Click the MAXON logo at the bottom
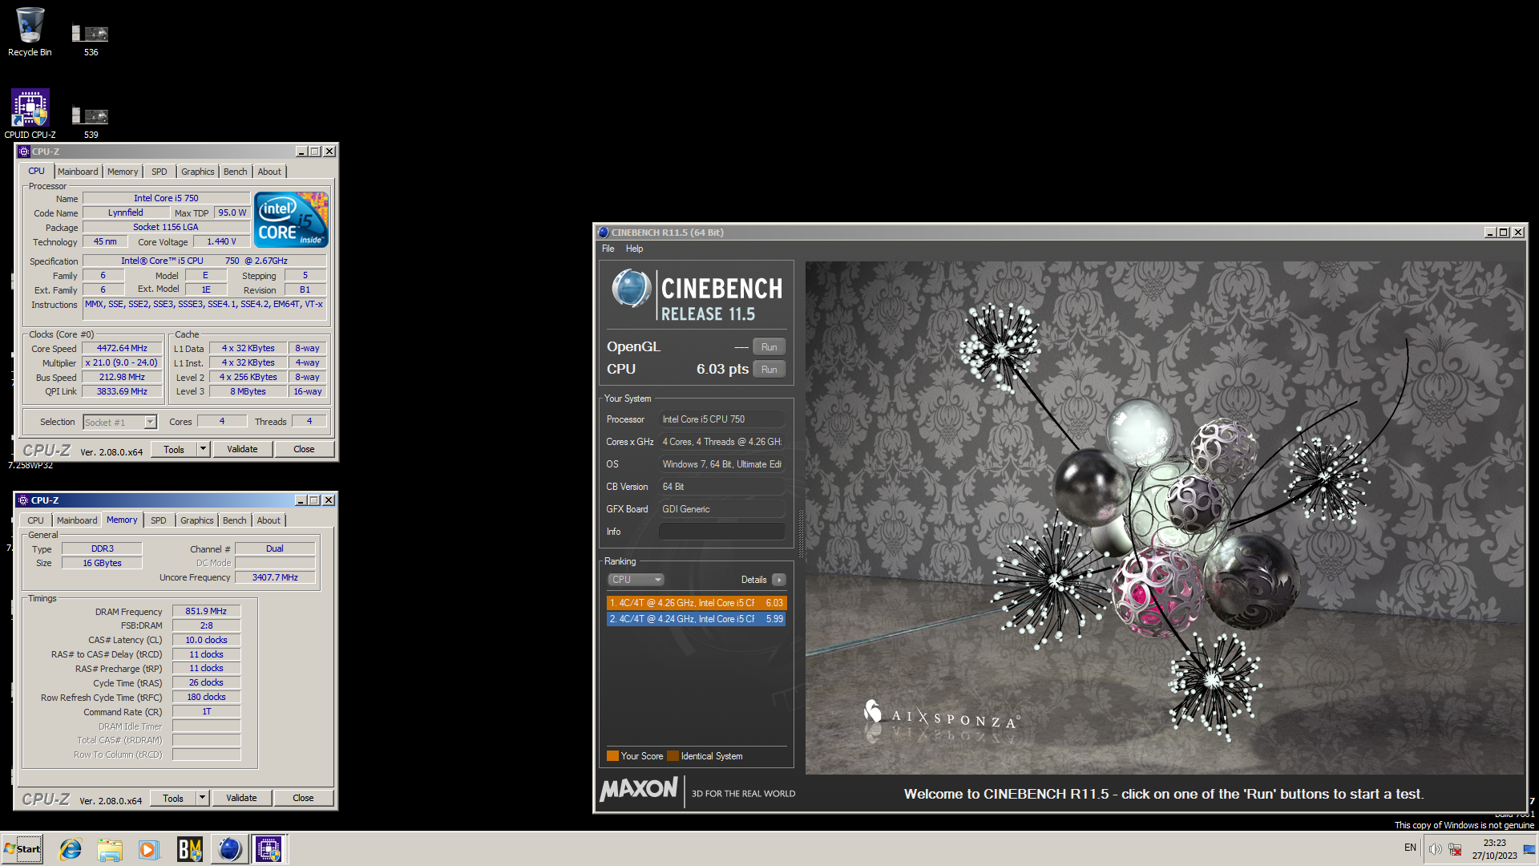Image resolution: width=1539 pixels, height=866 pixels. click(x=639, y=789)
